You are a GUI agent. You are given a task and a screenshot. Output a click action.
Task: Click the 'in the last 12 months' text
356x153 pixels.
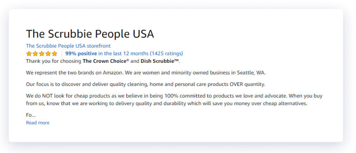[123, 53]
